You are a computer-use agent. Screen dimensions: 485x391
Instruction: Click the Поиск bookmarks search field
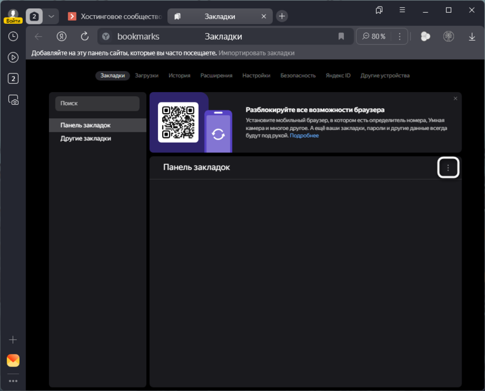(x=97, y=104)
